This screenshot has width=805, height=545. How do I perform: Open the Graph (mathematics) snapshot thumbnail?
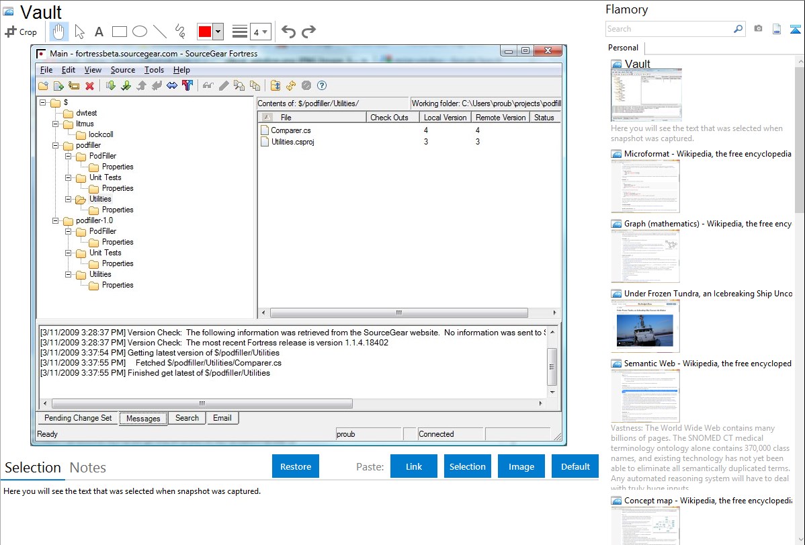(x=645, y=256)
